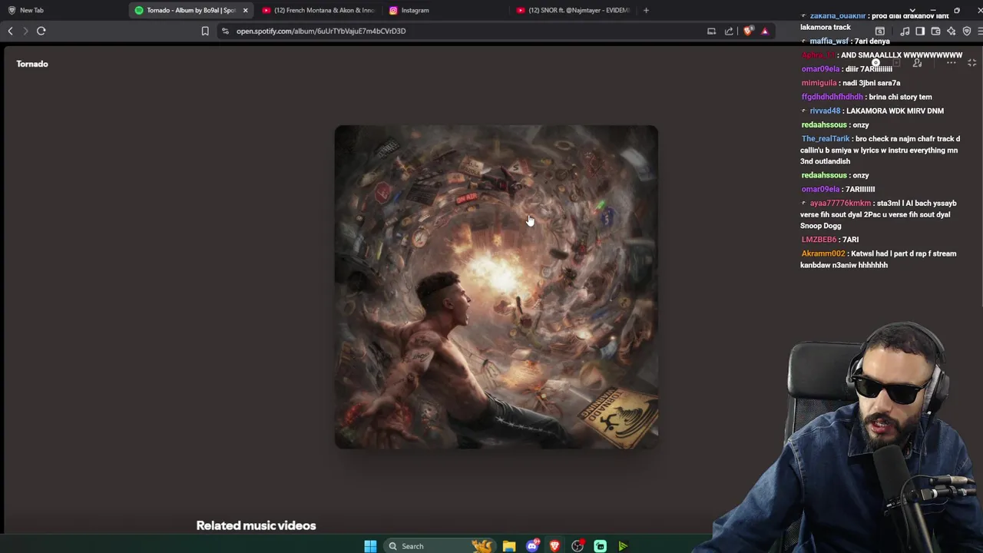Go back with the browser back arrow

(10, 31)
